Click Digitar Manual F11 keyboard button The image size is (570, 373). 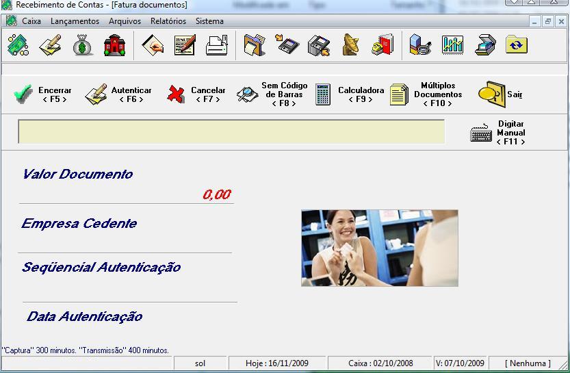[497, 133]
